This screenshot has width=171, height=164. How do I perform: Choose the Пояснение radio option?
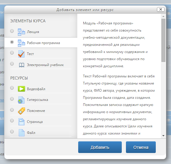tap(12, 110)
